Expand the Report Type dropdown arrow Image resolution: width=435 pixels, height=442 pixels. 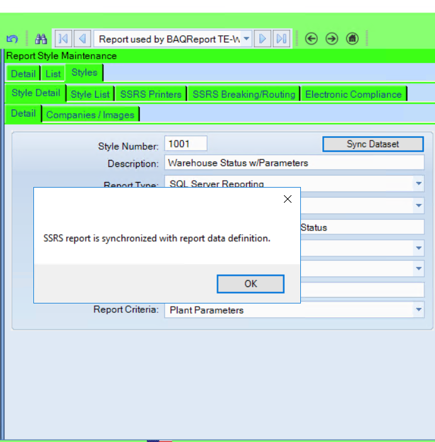(x=419, y=183)
